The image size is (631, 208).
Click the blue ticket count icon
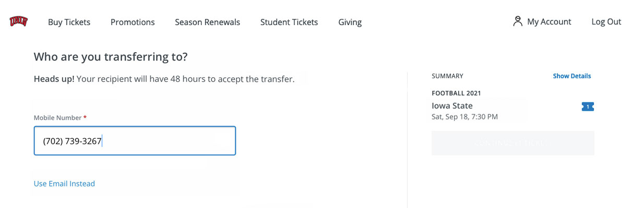click(588, 107)
